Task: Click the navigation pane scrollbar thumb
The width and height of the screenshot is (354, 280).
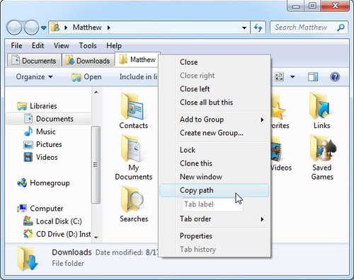Action: 96,165
